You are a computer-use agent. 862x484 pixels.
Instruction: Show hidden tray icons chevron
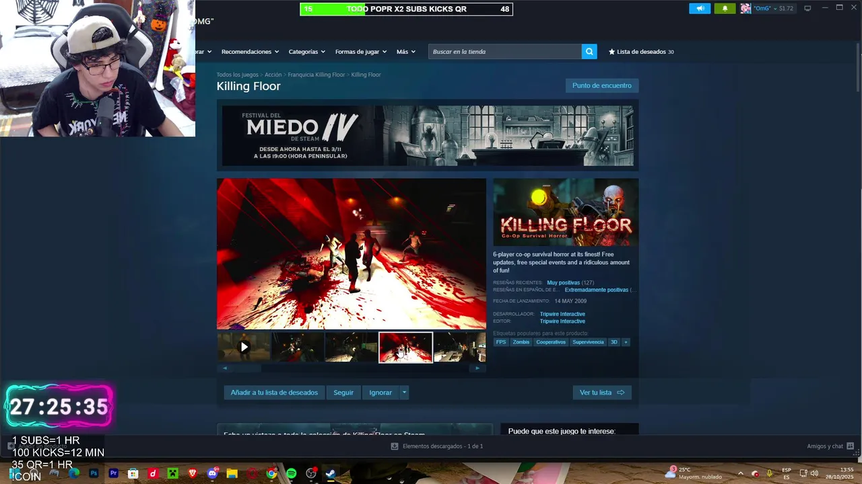(x=740, y=473)
